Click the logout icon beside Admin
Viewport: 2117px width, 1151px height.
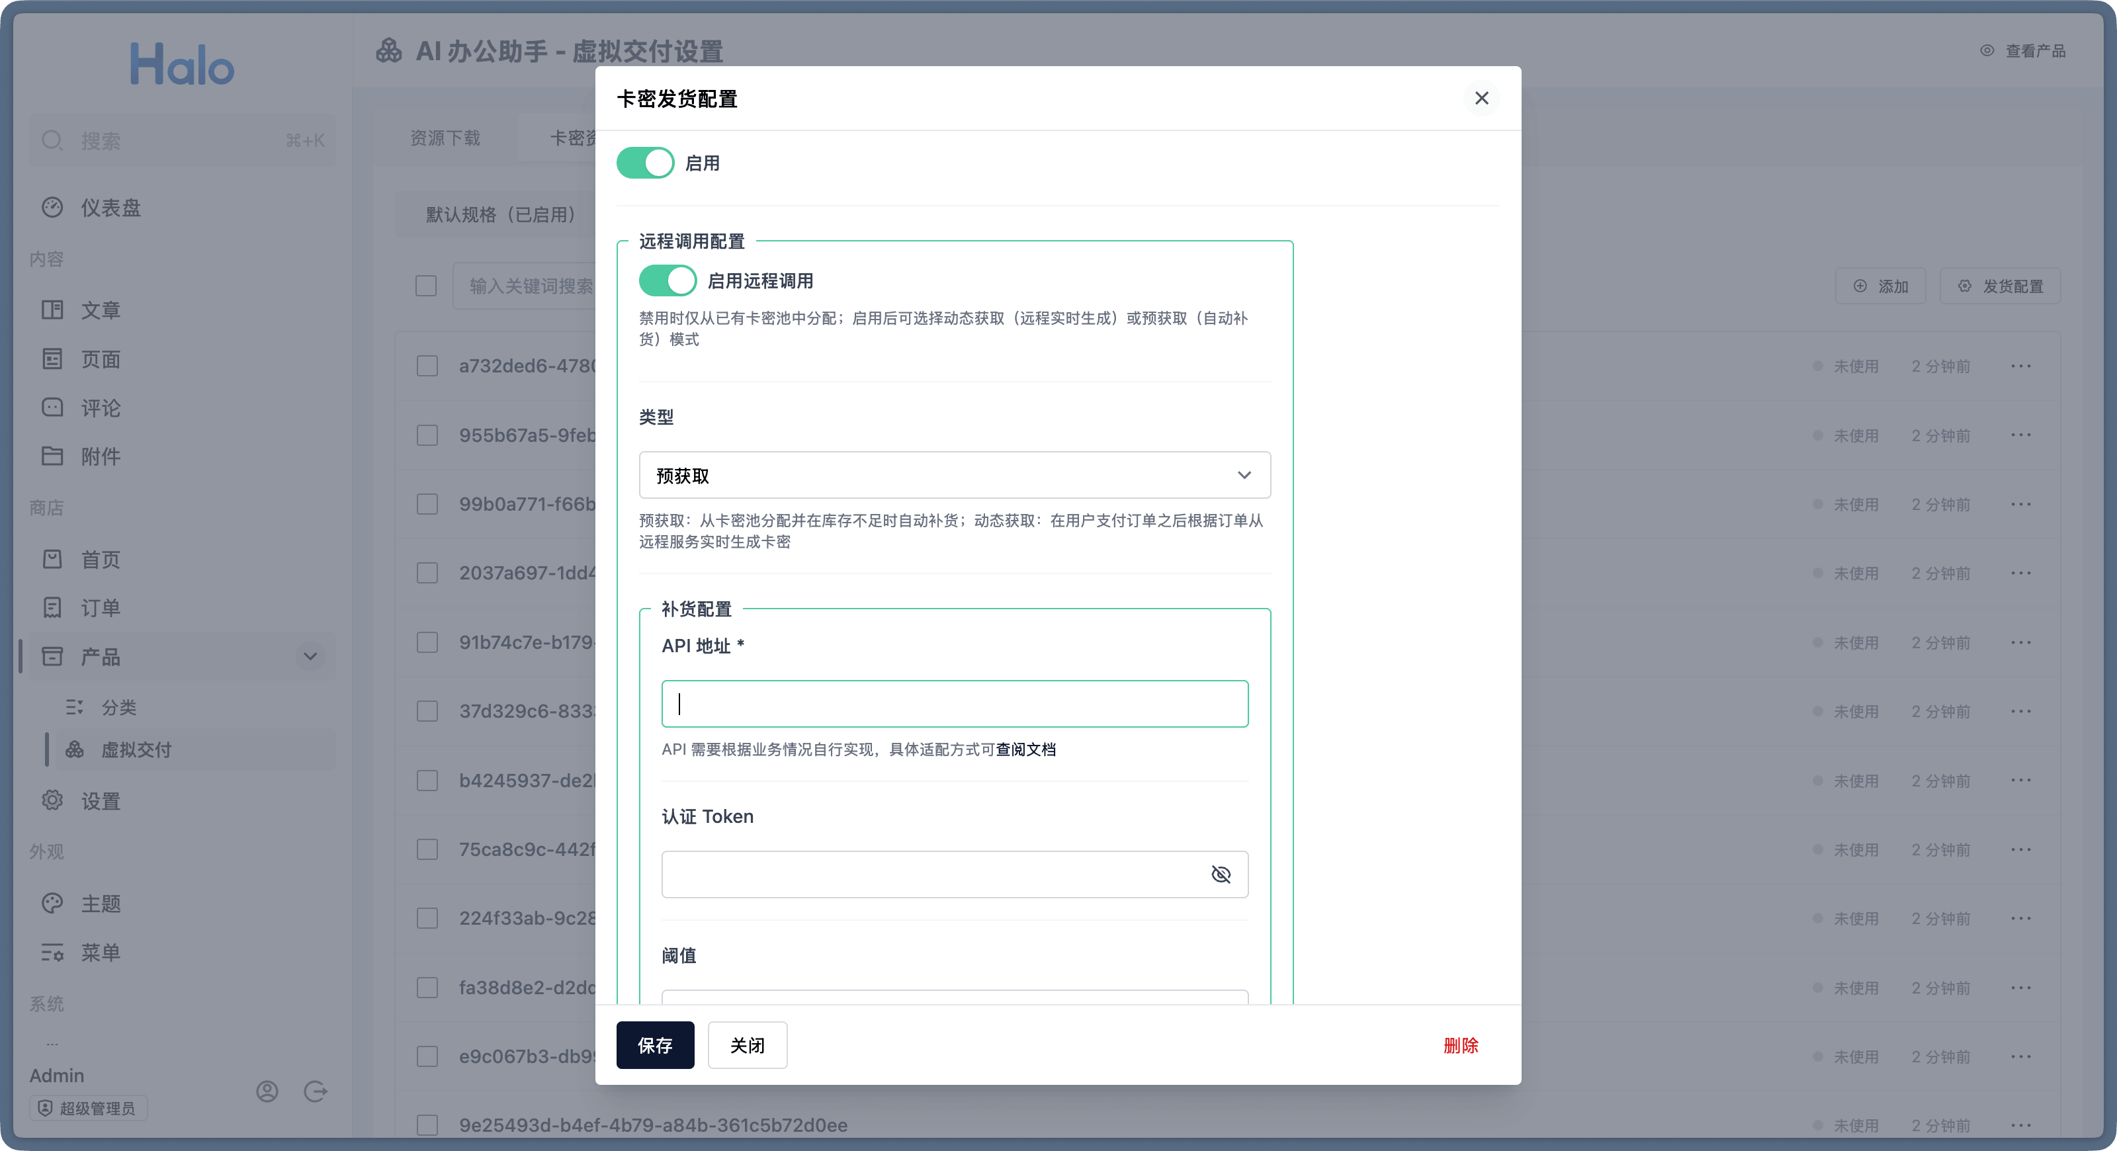pos(316,1091)
